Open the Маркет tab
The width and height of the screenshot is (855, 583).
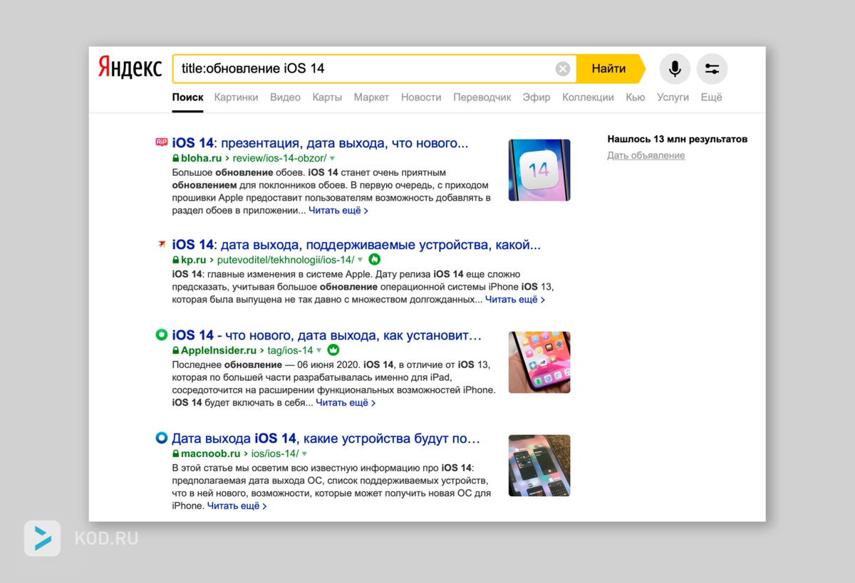point(371,98)
